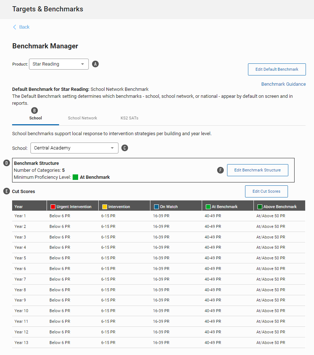314x355 pixels.
Task: Expand the School Central Academy dropdown
Action: pos(74,148)
